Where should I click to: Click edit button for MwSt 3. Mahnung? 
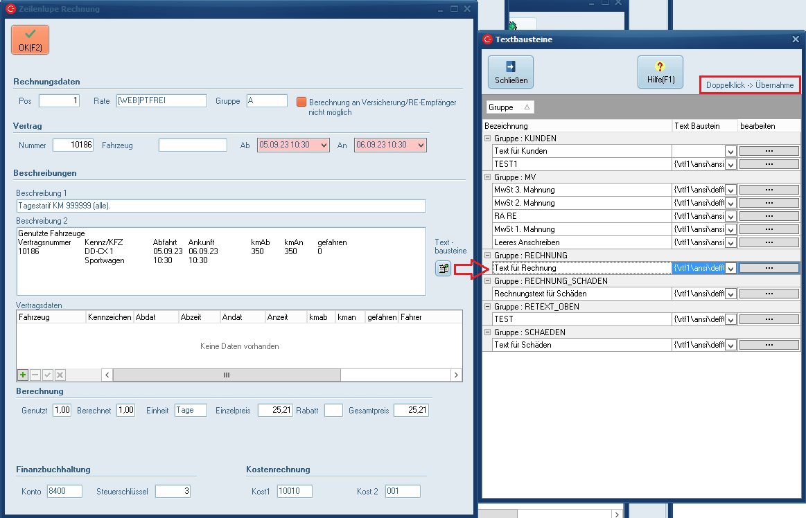pos(769,190)
